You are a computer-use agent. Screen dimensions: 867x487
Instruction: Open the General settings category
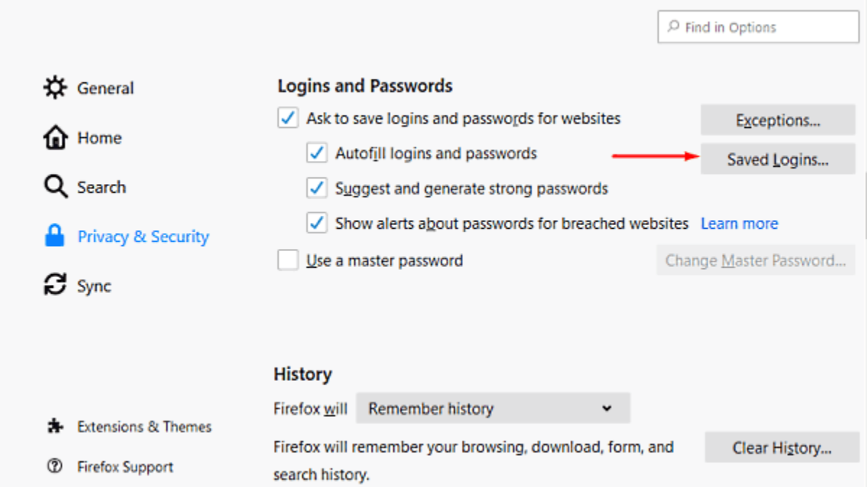pos(105,88)
